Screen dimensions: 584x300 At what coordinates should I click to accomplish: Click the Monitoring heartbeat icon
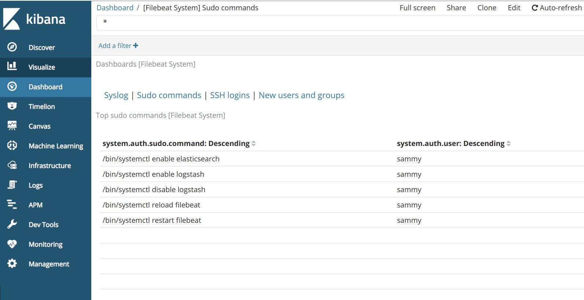click(x=12, y=244)
